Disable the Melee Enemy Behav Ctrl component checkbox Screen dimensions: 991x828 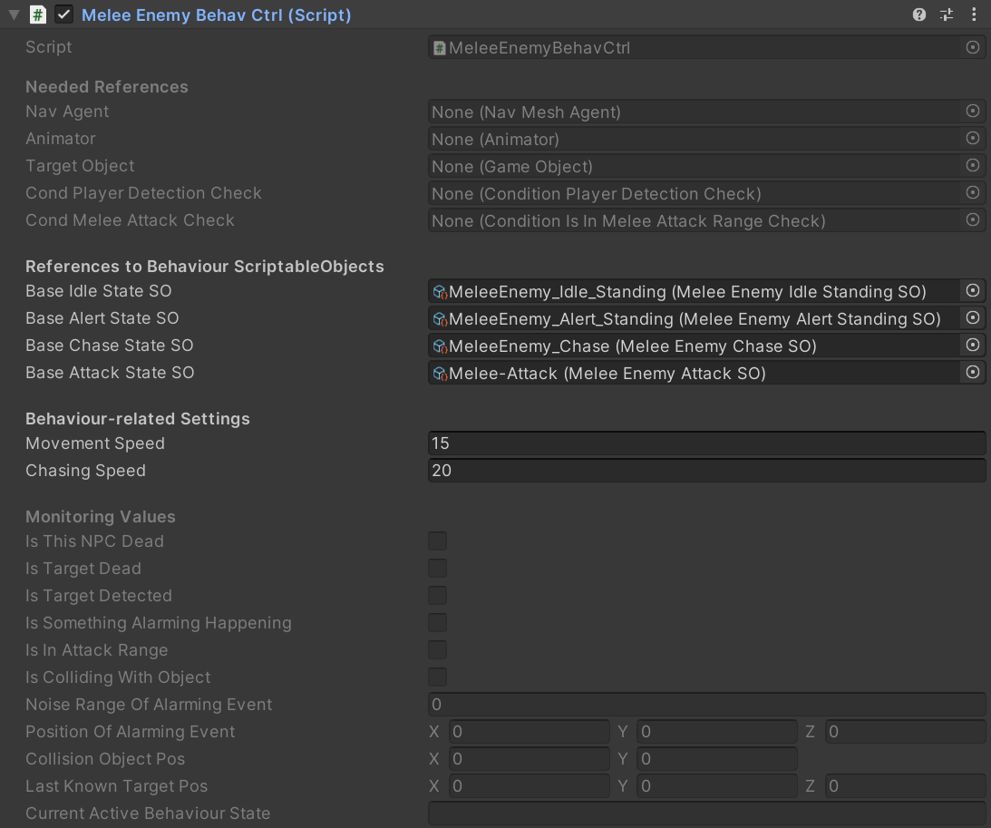[x=63, y=15]
